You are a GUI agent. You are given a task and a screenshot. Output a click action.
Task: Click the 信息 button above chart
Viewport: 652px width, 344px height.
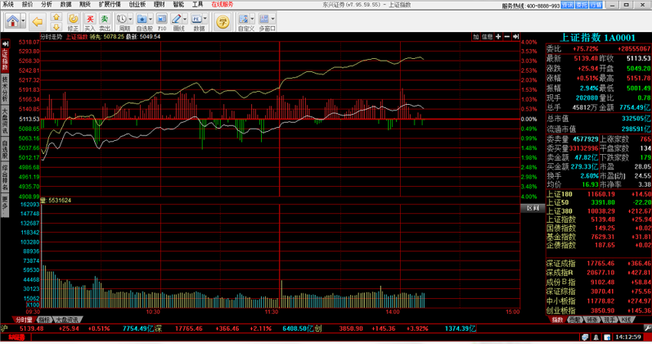pos(487,37)
